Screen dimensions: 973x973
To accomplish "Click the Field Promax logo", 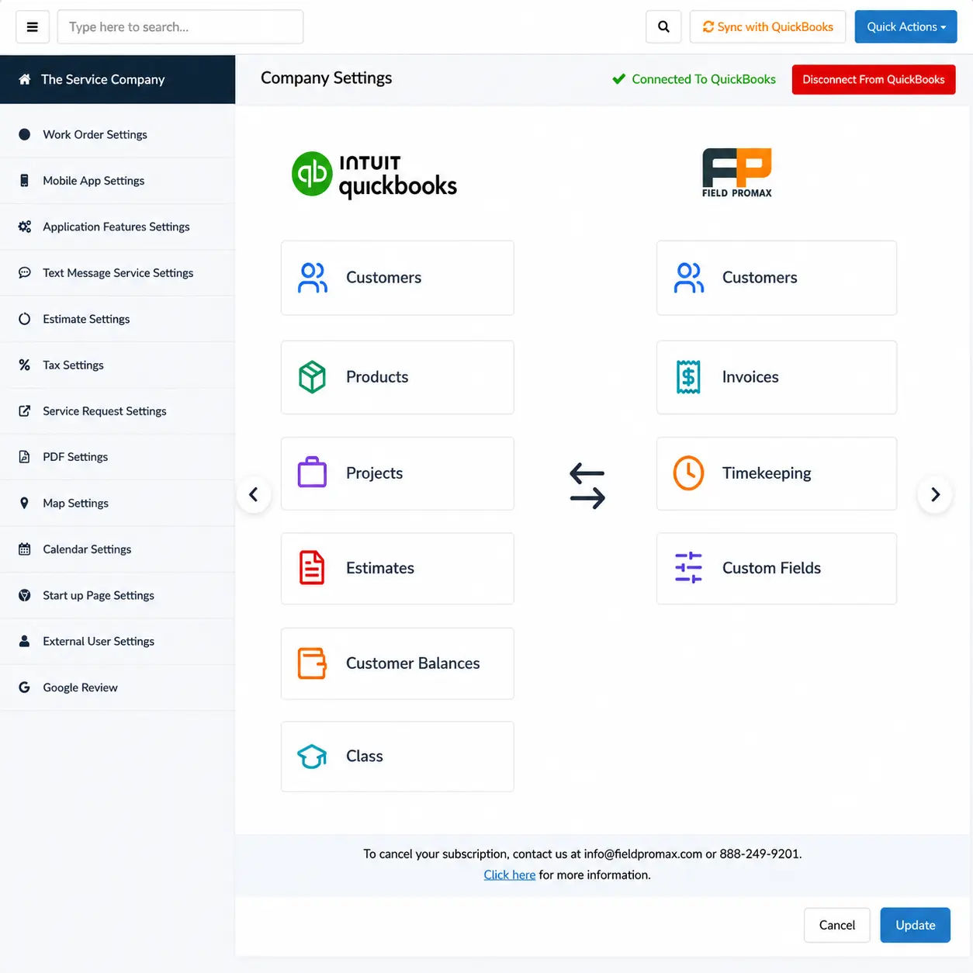I will (x=737, y=172).
